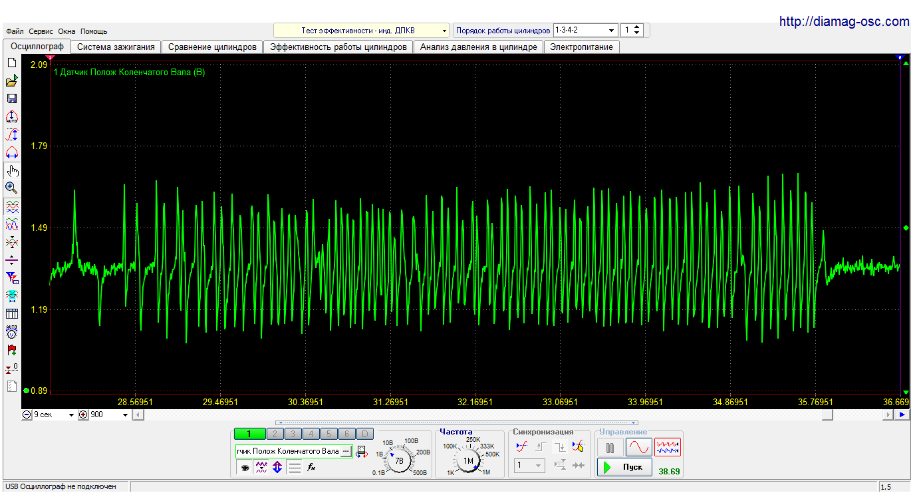Toggle channel 3 button
The height and width of the screenshot is (495, 919).
pyautogui.click(x=293, y=434)
